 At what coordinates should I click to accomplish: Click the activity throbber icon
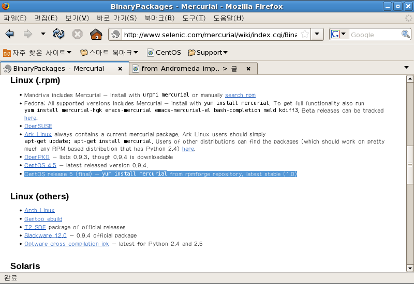click(x=409, y=18)
